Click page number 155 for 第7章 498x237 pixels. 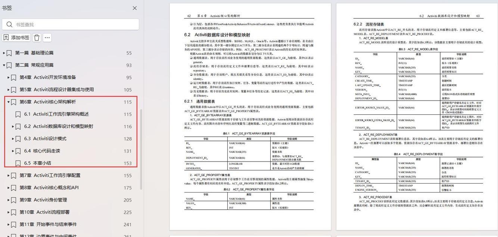(128, 175)
